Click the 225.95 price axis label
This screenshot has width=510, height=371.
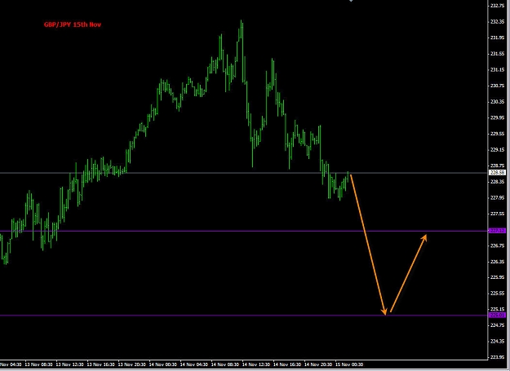coord(497,277)
